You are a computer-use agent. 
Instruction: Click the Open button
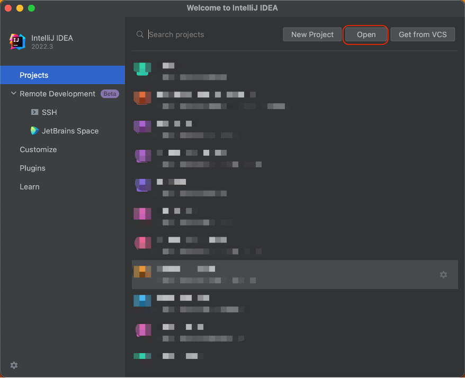tap(366, 34)
